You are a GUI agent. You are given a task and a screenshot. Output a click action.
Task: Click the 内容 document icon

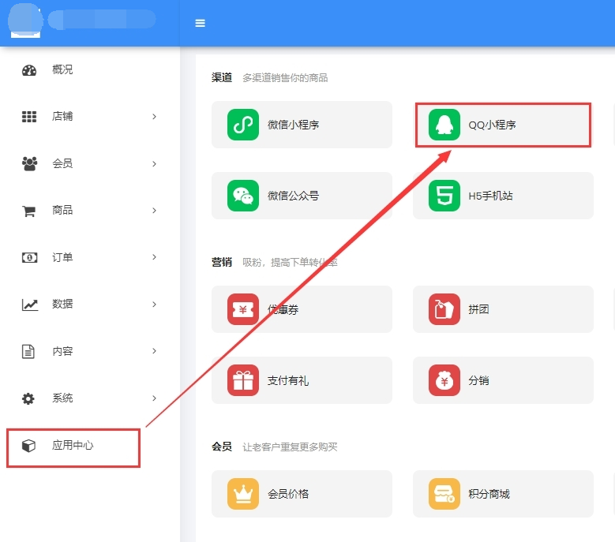pyautogui.click(x=28, y=351)
